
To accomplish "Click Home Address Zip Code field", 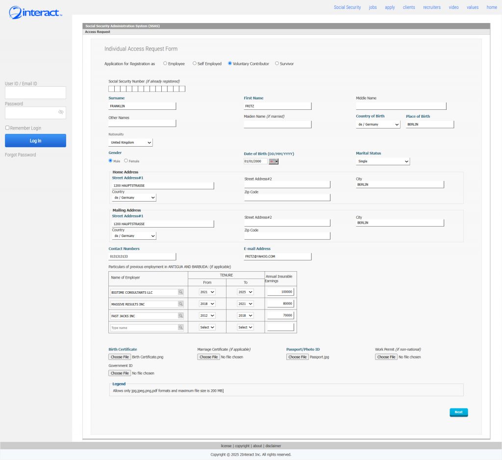I will tap(287, 198).
